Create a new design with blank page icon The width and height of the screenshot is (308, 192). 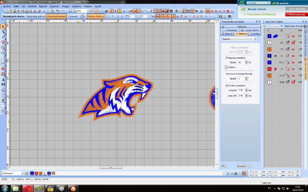pos(7,11)
